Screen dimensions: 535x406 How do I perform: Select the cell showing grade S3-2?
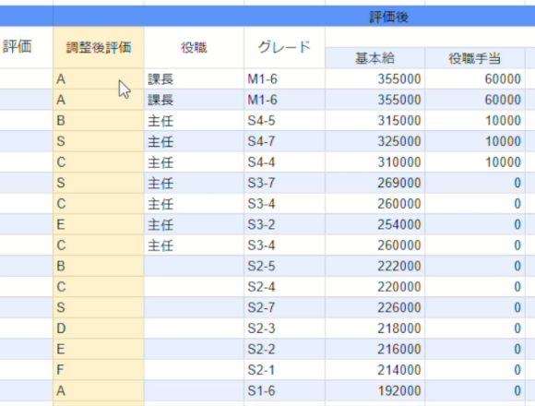coord(284,224)
